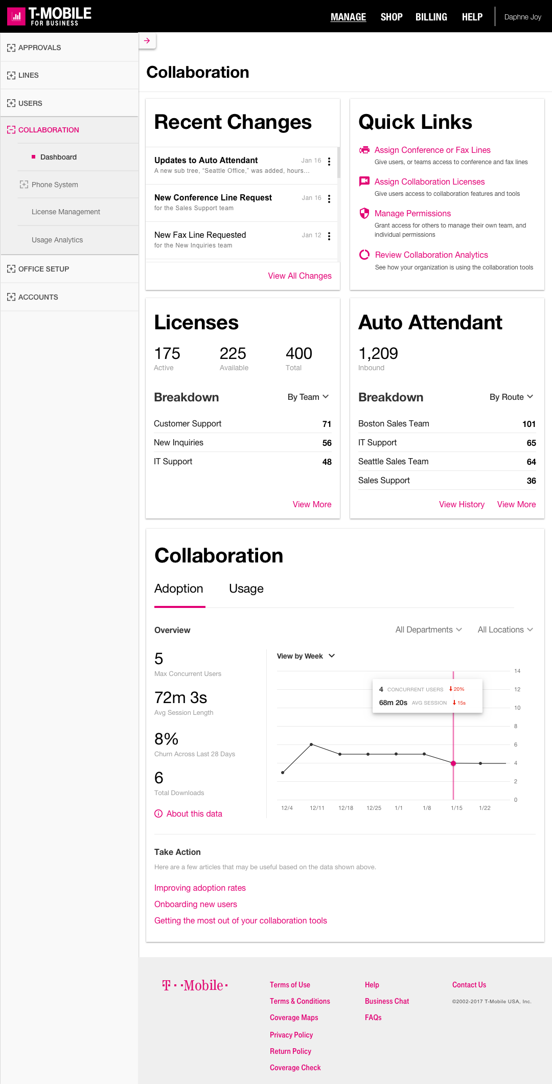This screenshot has height=1084, width=552.
Task: Click the fax printer icon in Quick Links
Action: click(x=364, y=150)
